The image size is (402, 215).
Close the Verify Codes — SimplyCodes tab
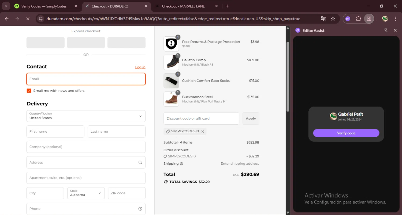(76, 6)
